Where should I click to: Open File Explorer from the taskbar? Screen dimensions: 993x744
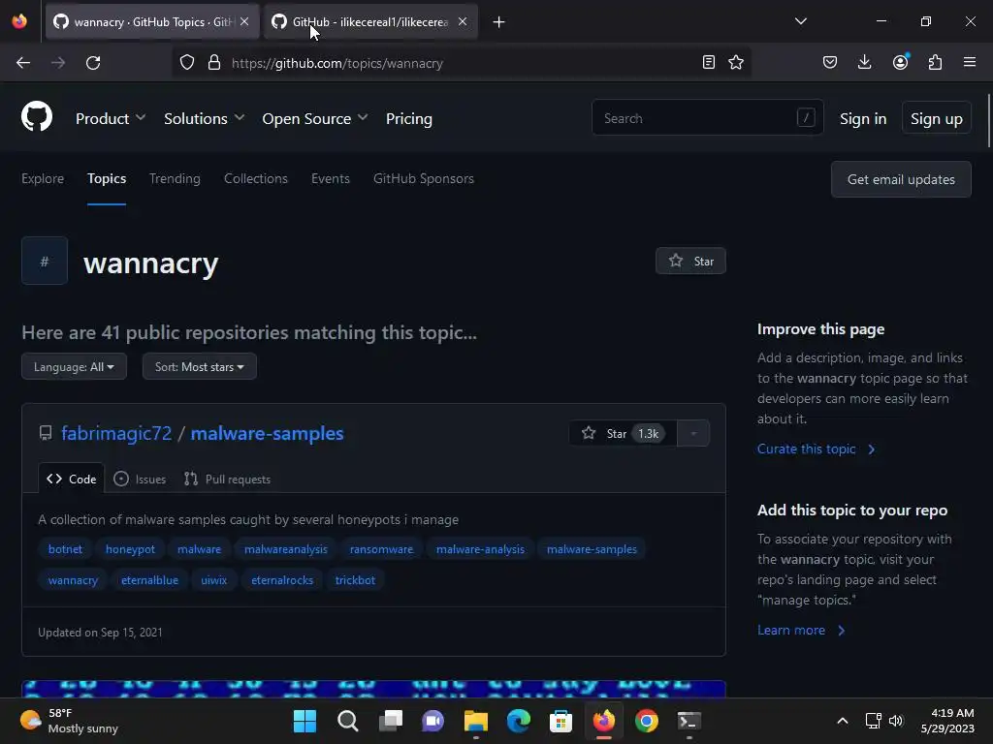[x=475, y=721]
